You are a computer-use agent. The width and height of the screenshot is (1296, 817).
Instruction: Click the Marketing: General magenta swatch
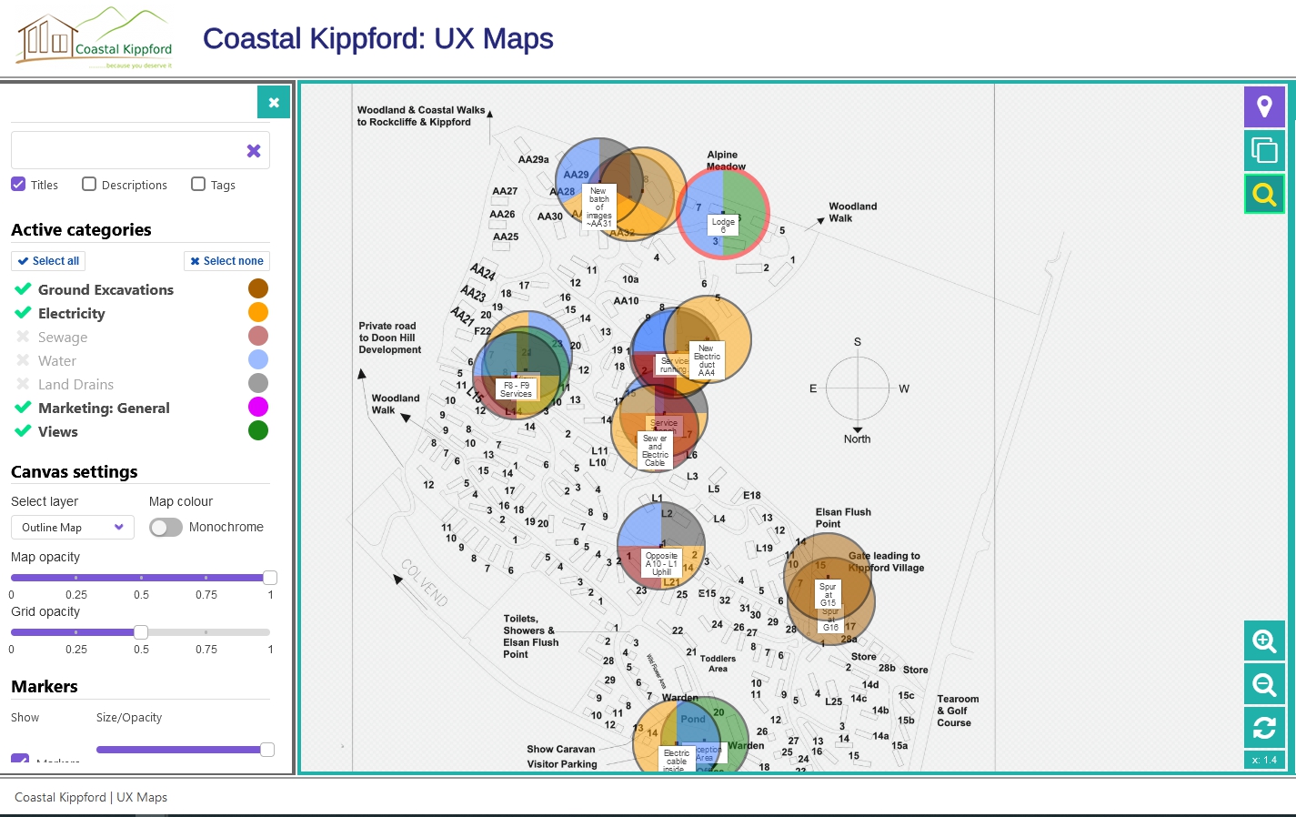pyautogui.click(x=258, y=407)
